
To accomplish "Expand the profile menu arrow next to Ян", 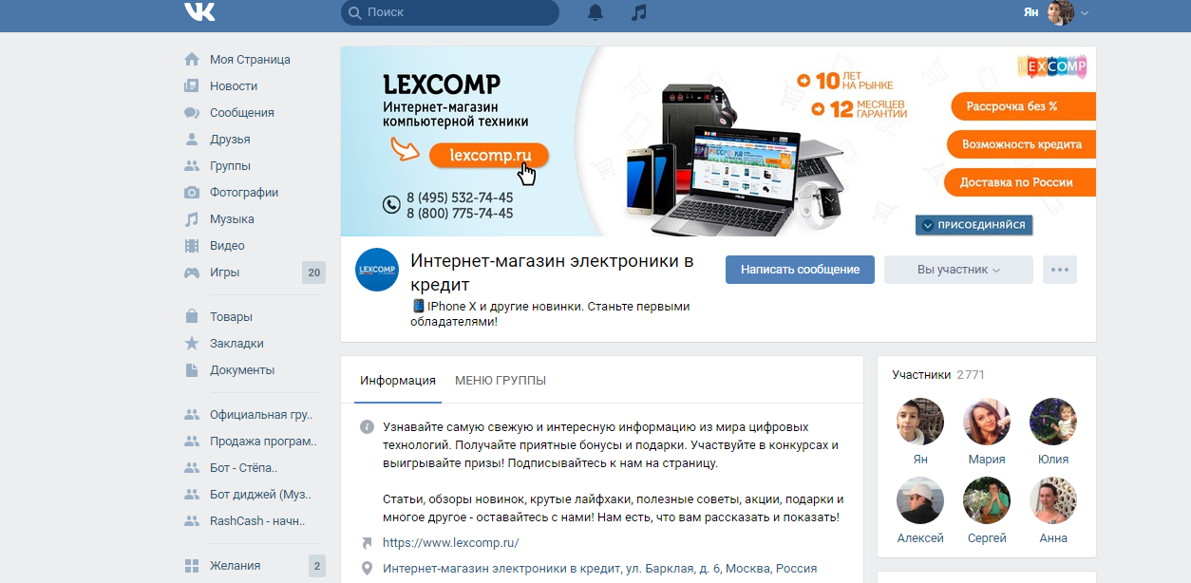I will (x=1085, y=12).
